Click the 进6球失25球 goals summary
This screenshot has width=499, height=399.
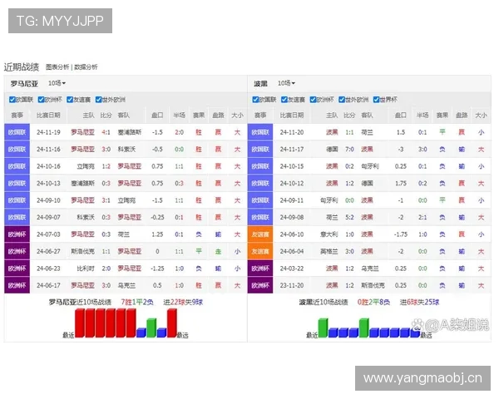coord(419,302)
